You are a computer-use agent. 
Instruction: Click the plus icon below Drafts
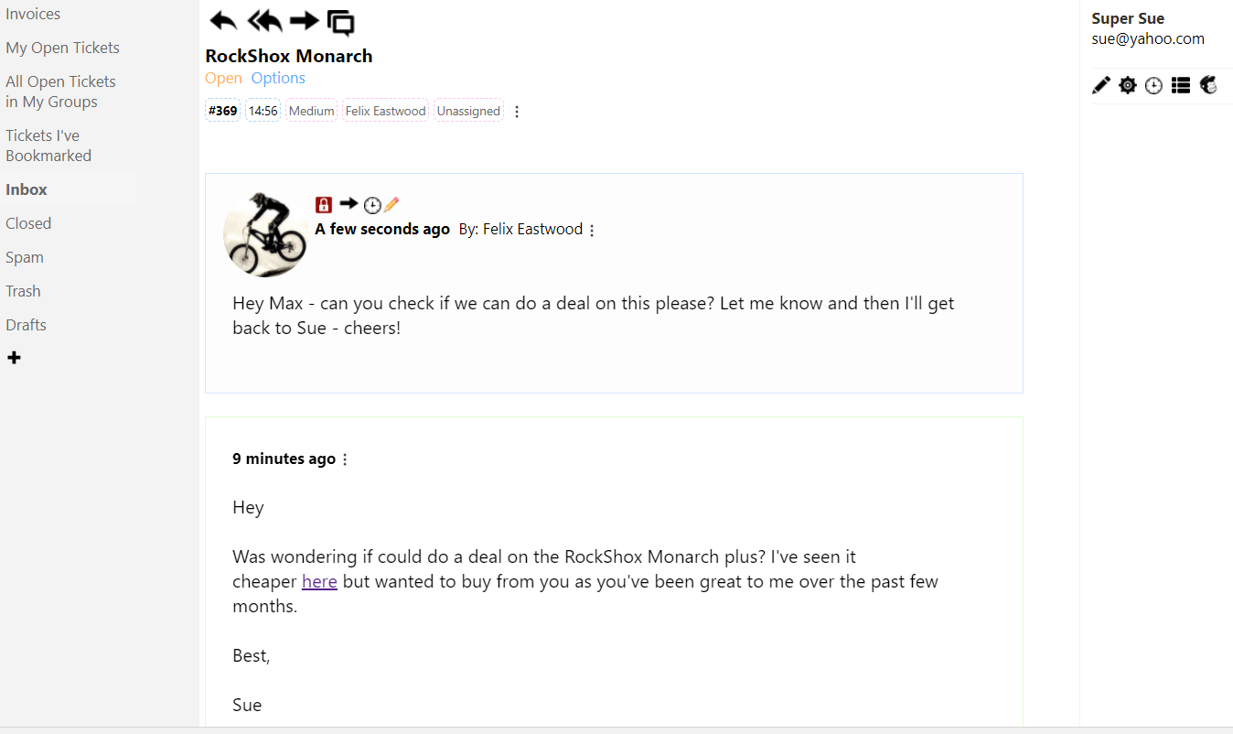click(14, 358)
